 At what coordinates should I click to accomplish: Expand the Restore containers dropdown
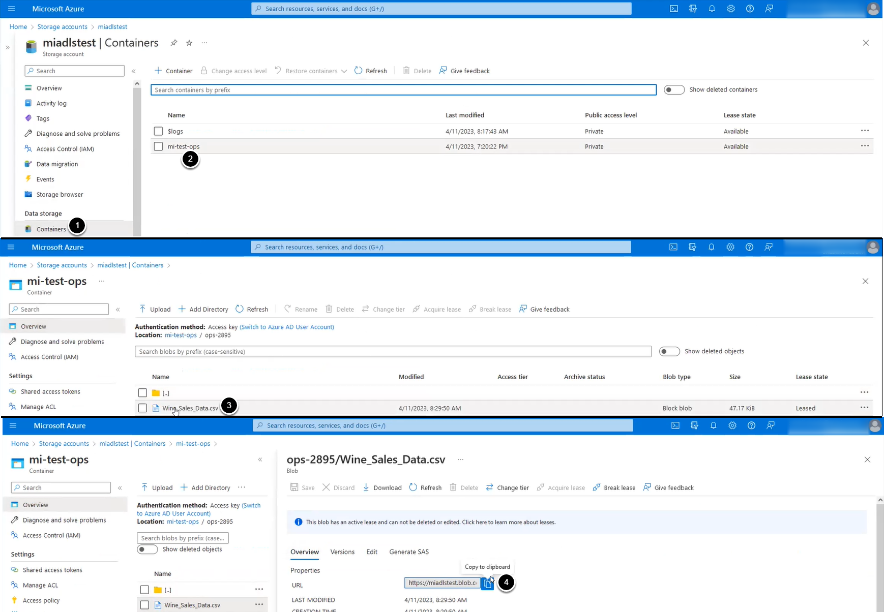[344, 71]
